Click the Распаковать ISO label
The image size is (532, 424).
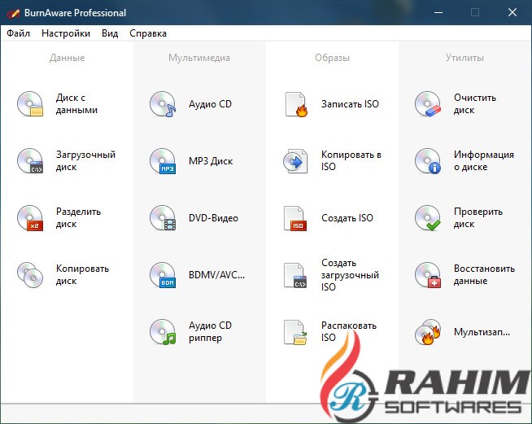pos(349,332)
